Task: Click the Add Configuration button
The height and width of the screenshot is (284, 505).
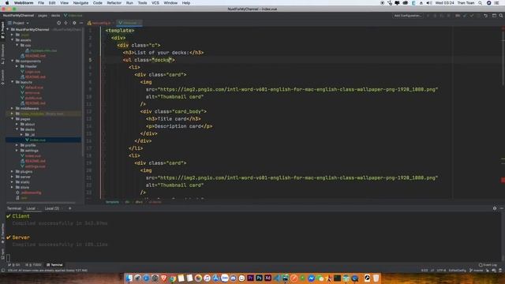Action: point(407,16)
